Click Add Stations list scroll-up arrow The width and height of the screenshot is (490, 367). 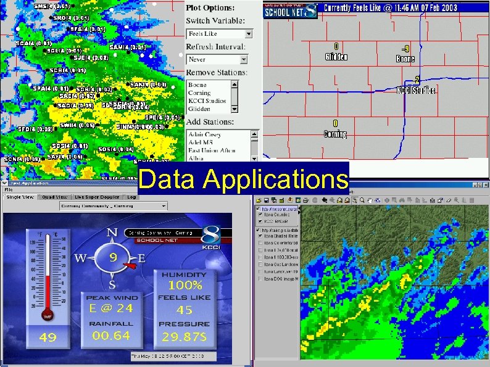click(254, 134)
